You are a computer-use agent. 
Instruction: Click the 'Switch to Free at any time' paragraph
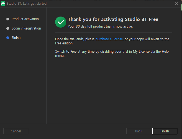[x=112, y=54]
